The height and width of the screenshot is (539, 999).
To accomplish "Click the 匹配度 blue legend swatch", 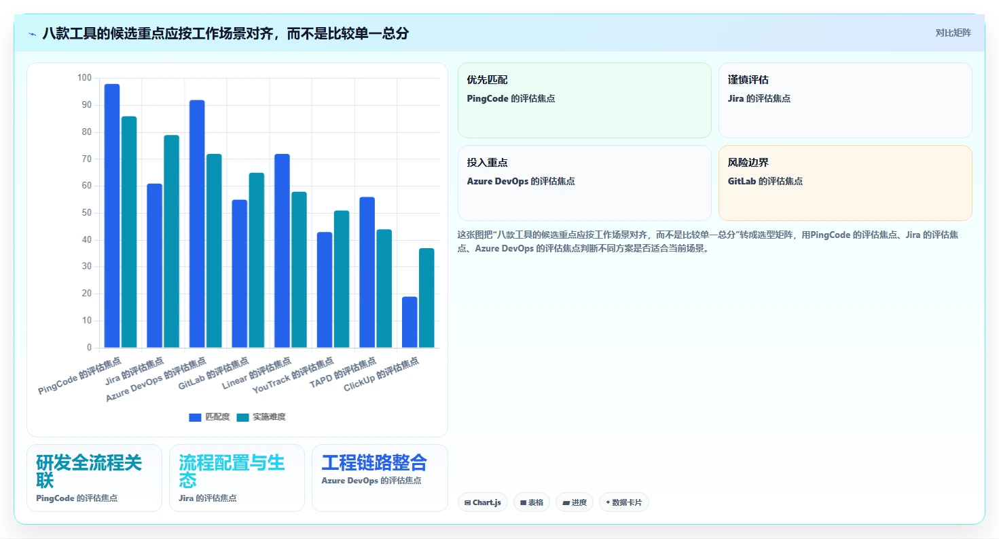I will [196, 417].
